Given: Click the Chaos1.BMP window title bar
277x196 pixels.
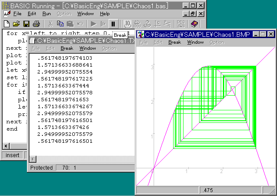Looking at the screenshot, I should tap(195, 34).
